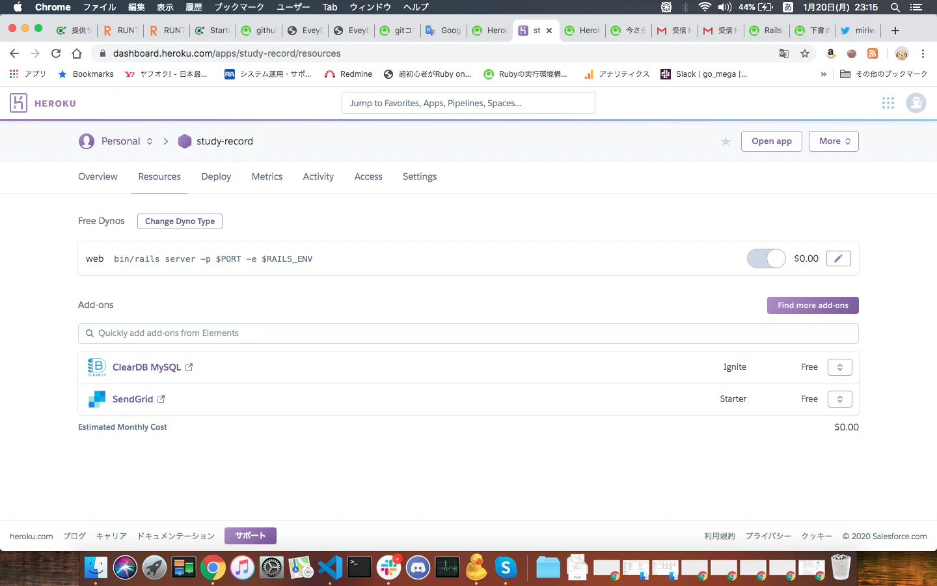Toggle the web dyno switch

(x=767, y=258)
